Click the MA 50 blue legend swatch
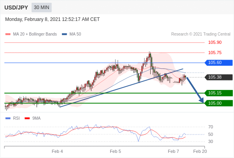Image resolution: width=234 pixels, height=158 pixels. tap(64, 34)
